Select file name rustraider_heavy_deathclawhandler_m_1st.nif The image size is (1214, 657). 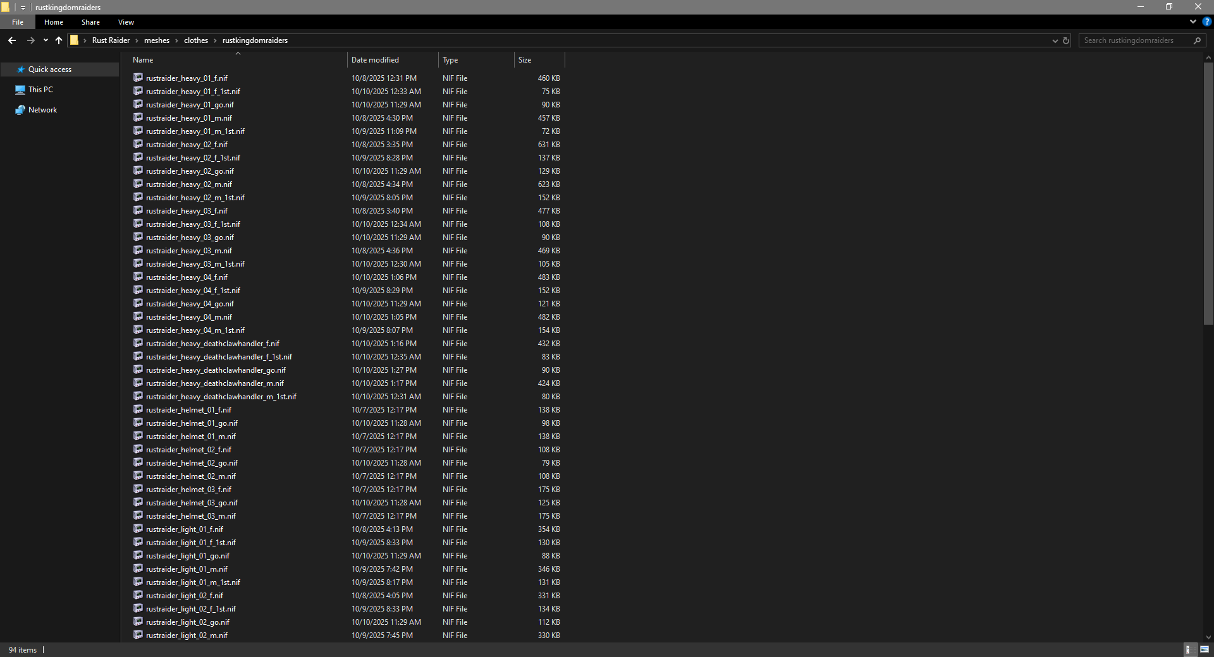click(x=221, y=397)
